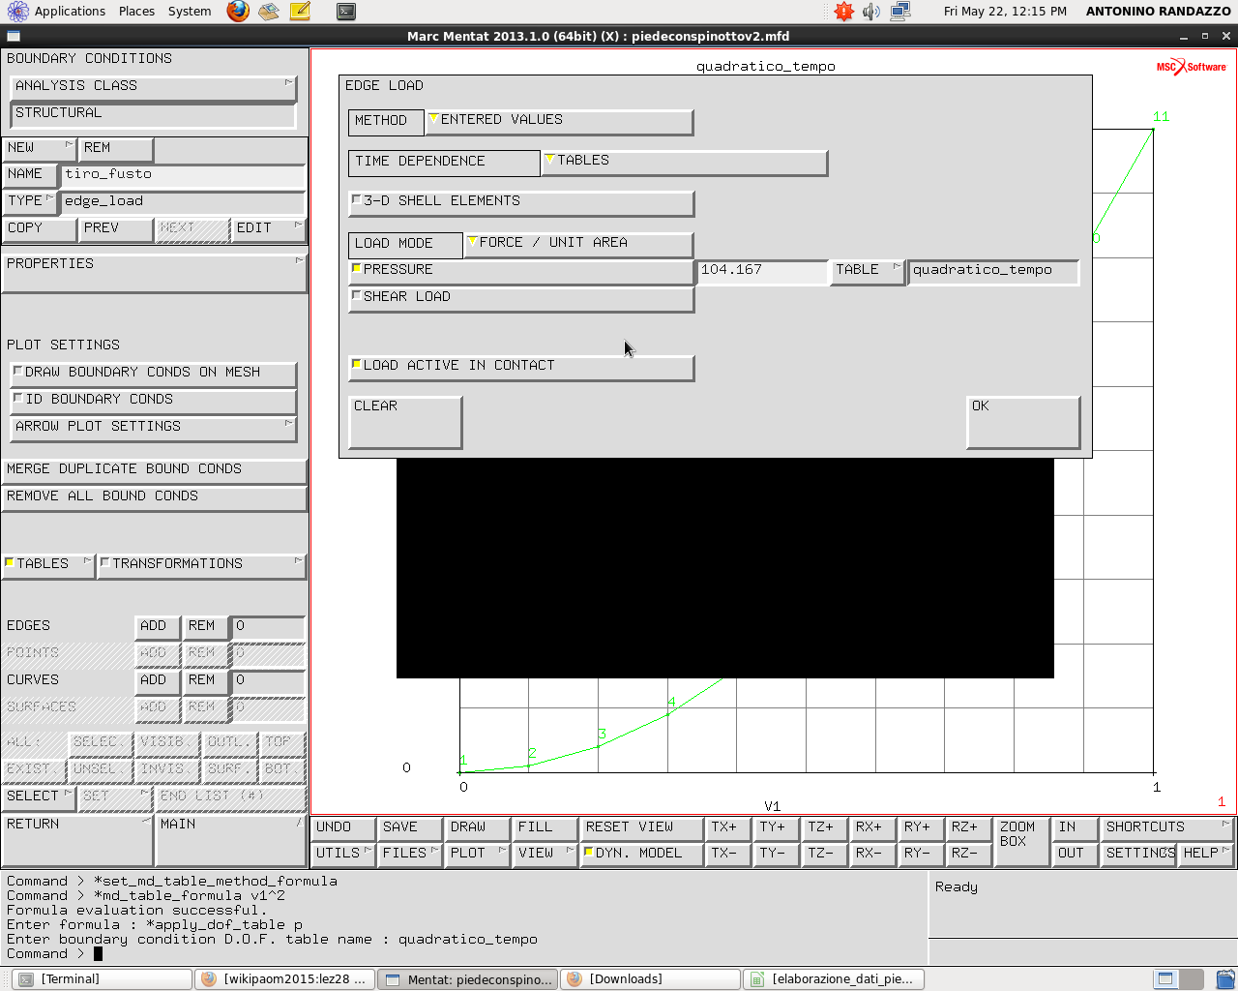Open the network connection icon

pyautogui.click(x=900, y=12)
